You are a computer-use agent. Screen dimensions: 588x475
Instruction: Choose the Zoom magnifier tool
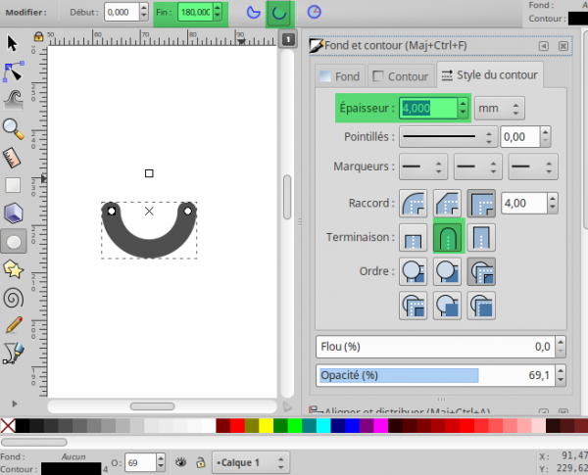click(14, 129)
